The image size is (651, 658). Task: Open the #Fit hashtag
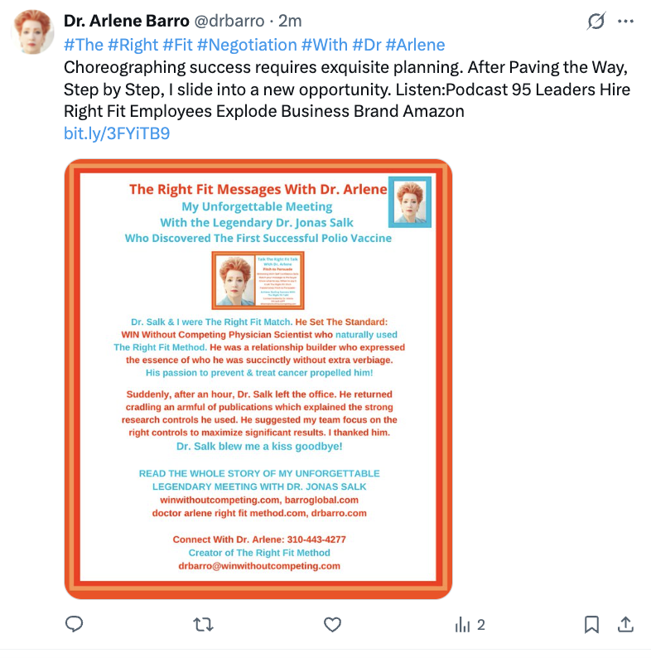pos(177,45)
